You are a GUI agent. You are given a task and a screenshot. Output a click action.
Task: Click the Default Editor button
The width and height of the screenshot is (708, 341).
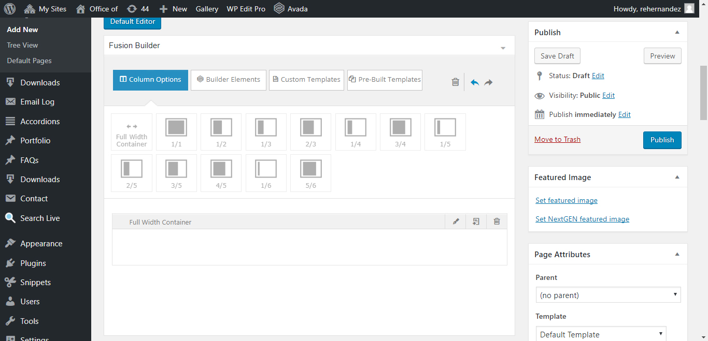tap(133, 22)
